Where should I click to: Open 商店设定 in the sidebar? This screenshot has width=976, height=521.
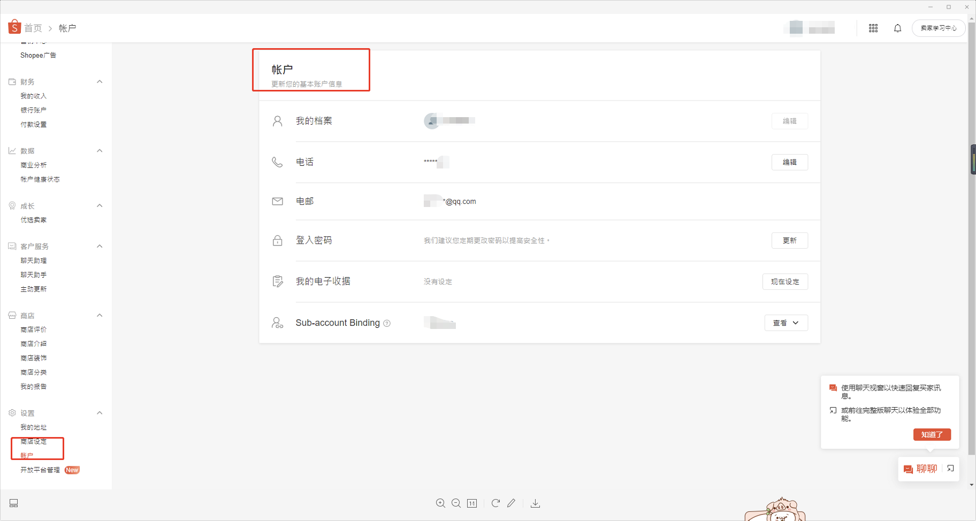(34, 442)
